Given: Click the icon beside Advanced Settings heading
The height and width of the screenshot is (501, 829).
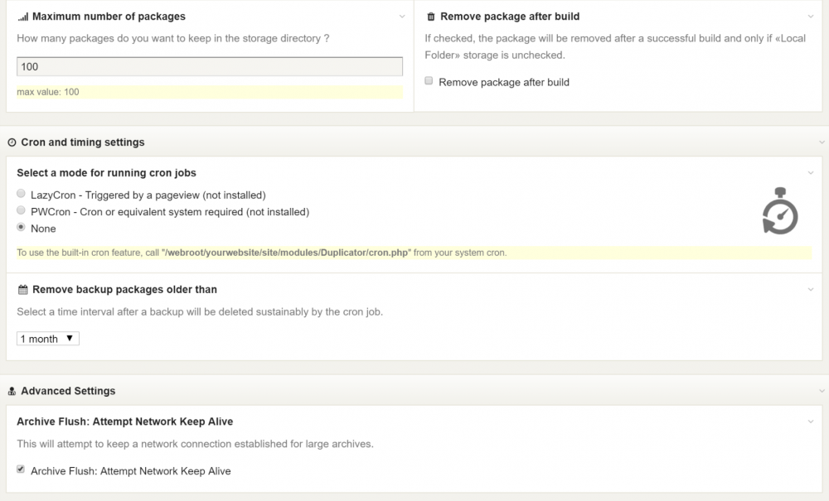Looking at the screenshot, I should (x=12, y=391).
